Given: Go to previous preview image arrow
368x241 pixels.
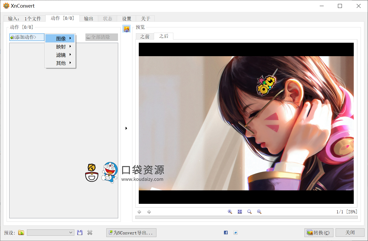Looking at the screenshot, I should 139,212.
